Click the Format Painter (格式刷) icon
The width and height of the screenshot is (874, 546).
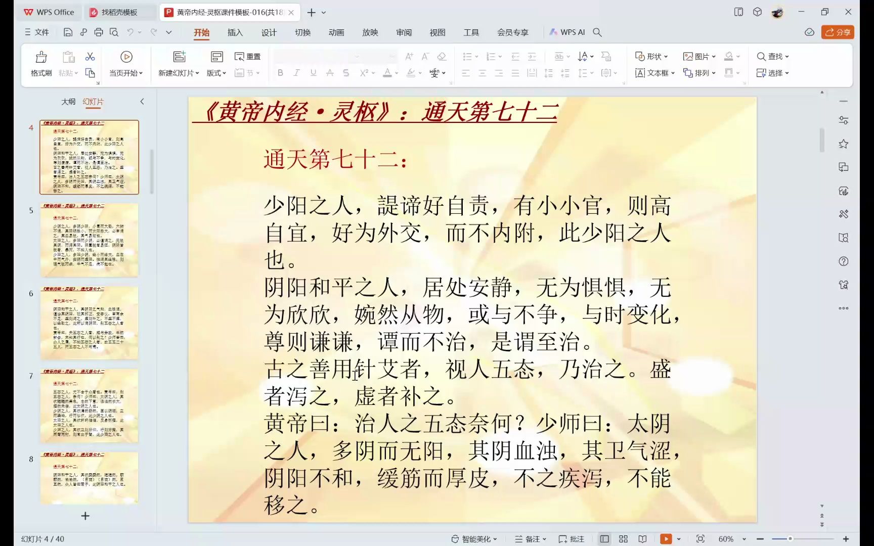pyautogui.click(x=41, y=57)
